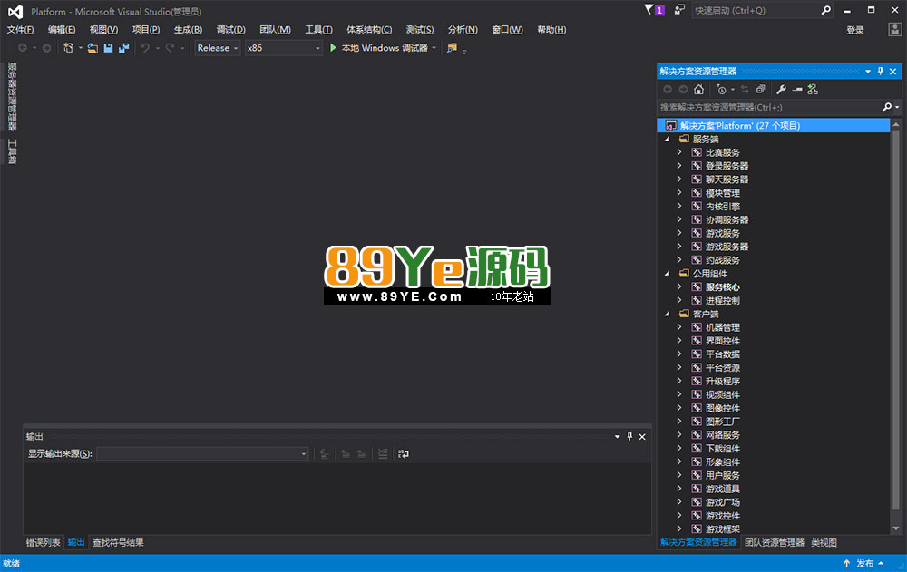Select the 游戏广场 project

723,502
